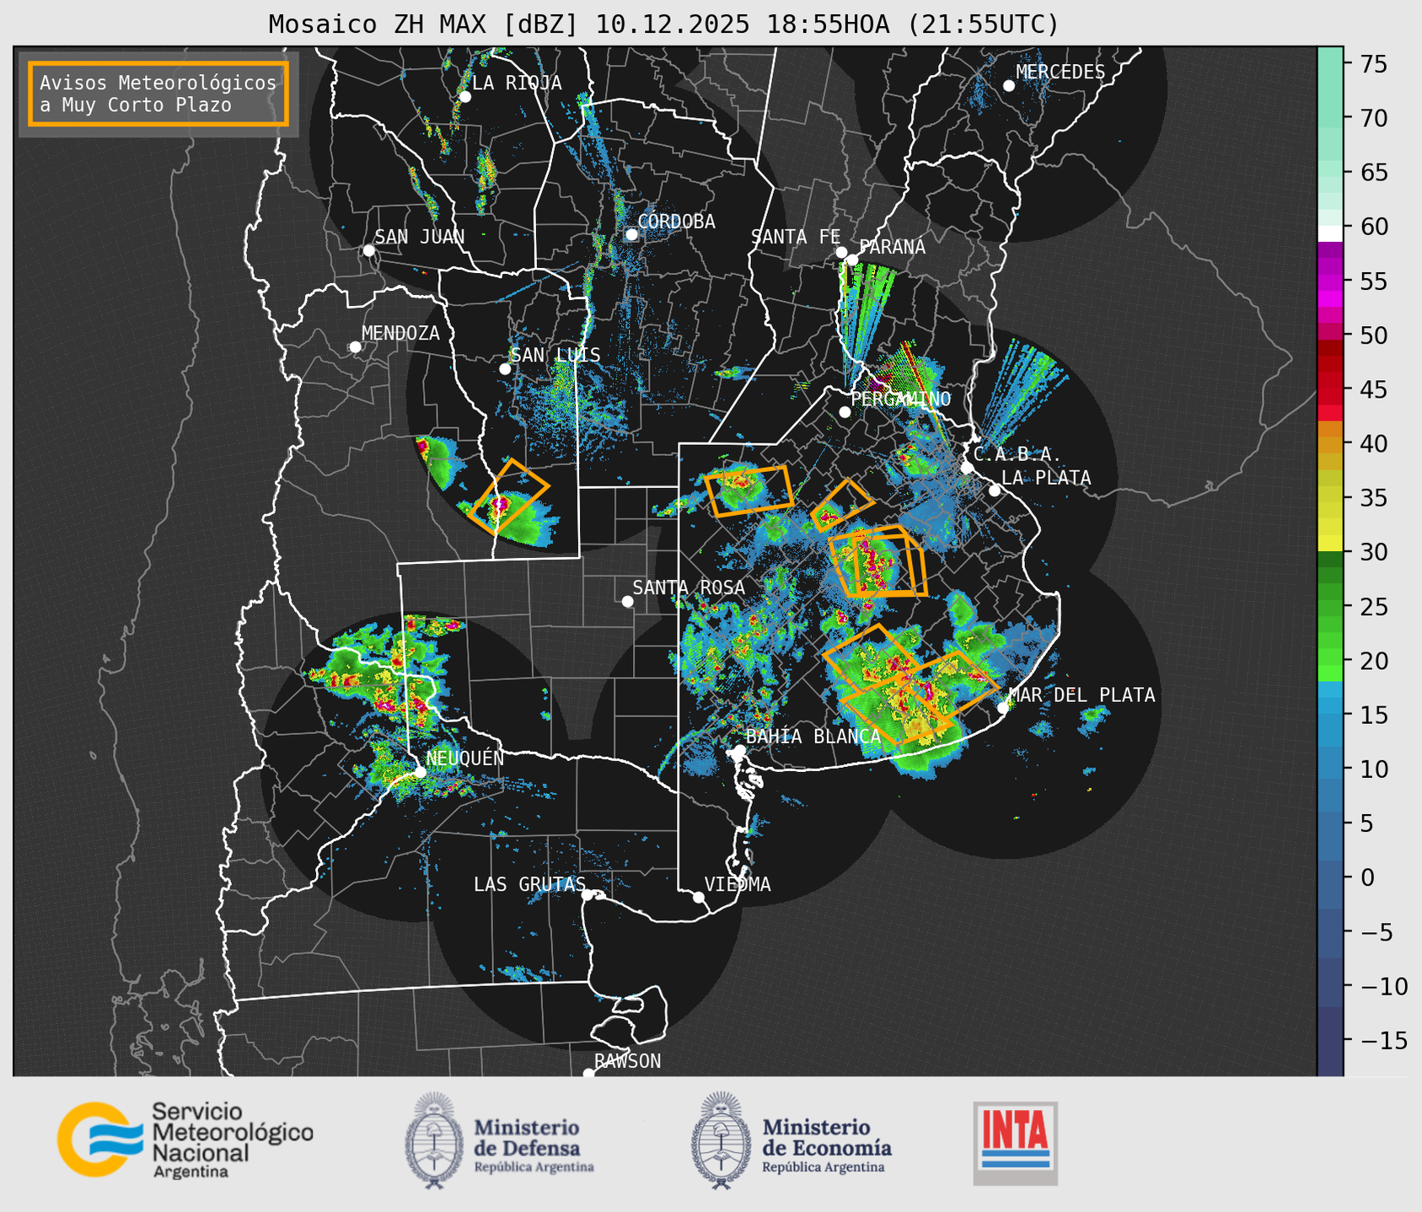Click the San Juan city marker dot
This screenshot has width=1422, height=1212.
(368, 250)
